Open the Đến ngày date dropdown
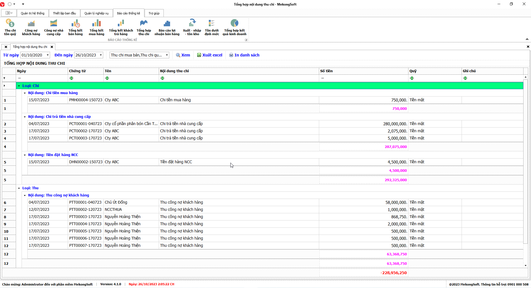The height and width of the screenshot is (288, 531). 101,55
